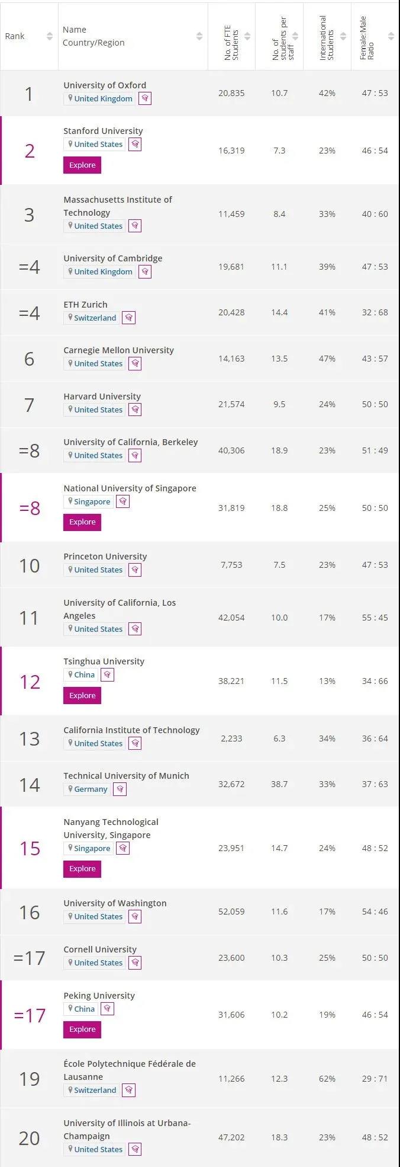Open the cap icon for Technical University of Munich

[x=120, y=789]
